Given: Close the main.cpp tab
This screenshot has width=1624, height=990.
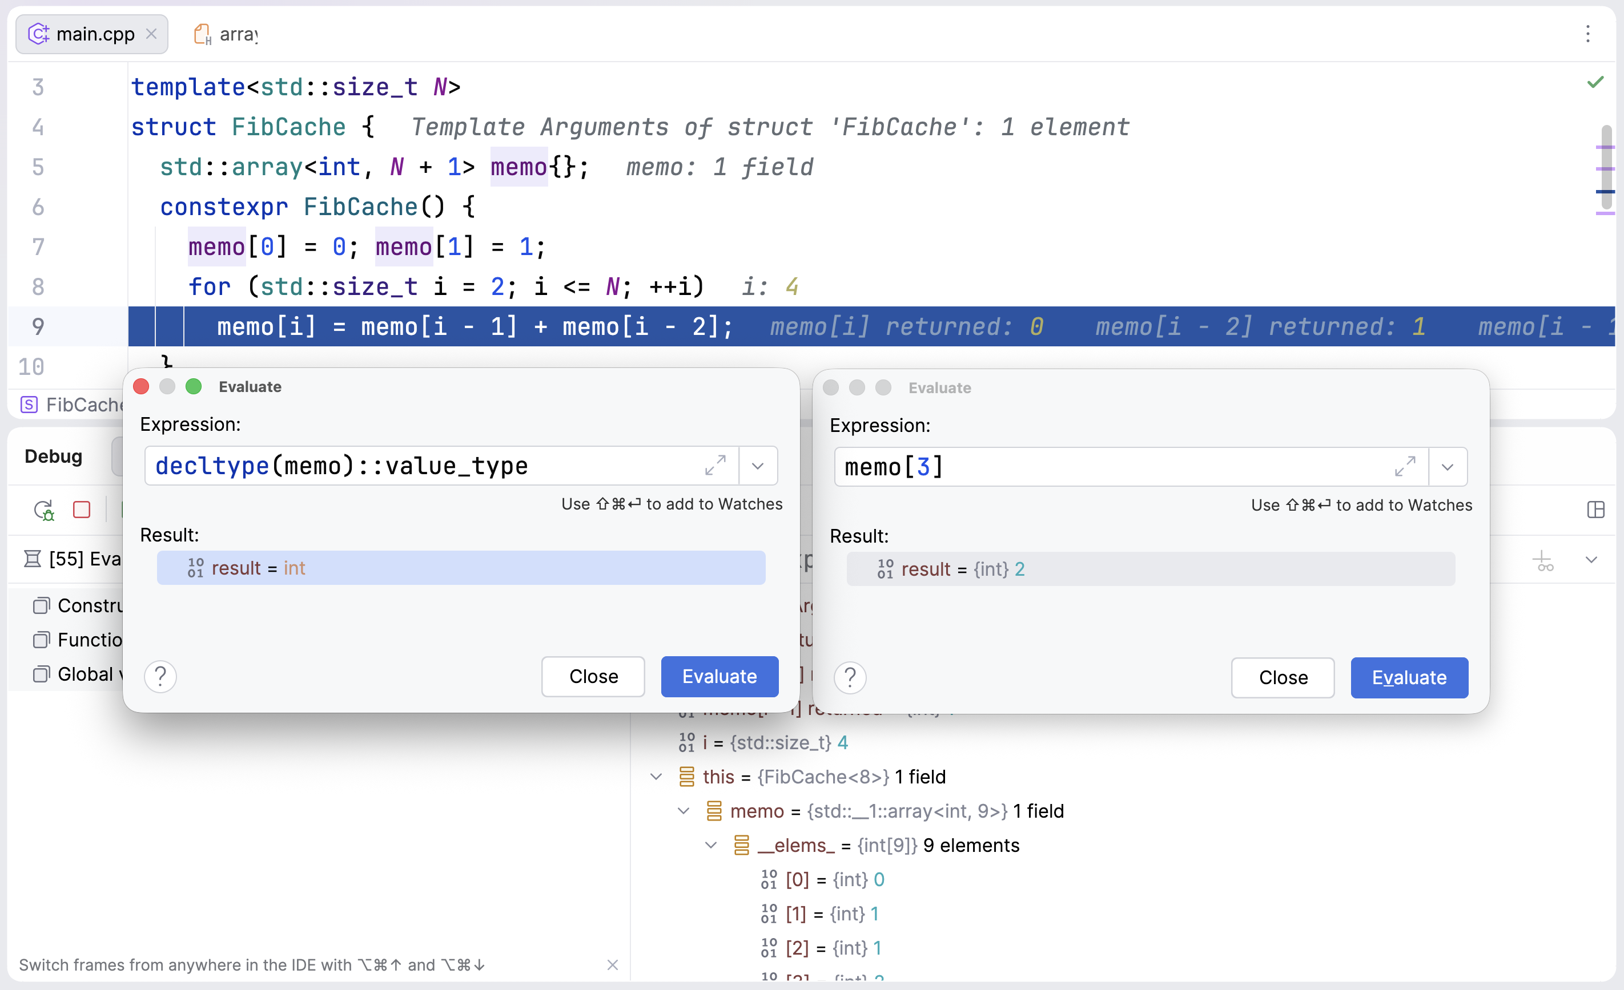Looking at the screenshot, I should (151, 34).
